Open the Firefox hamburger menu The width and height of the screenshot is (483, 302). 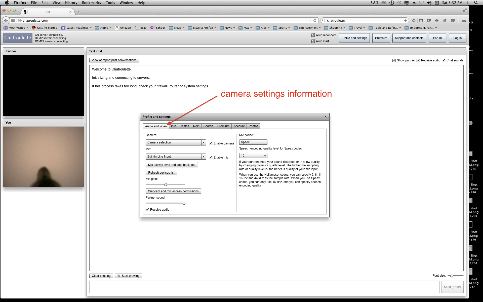(464, 20)
